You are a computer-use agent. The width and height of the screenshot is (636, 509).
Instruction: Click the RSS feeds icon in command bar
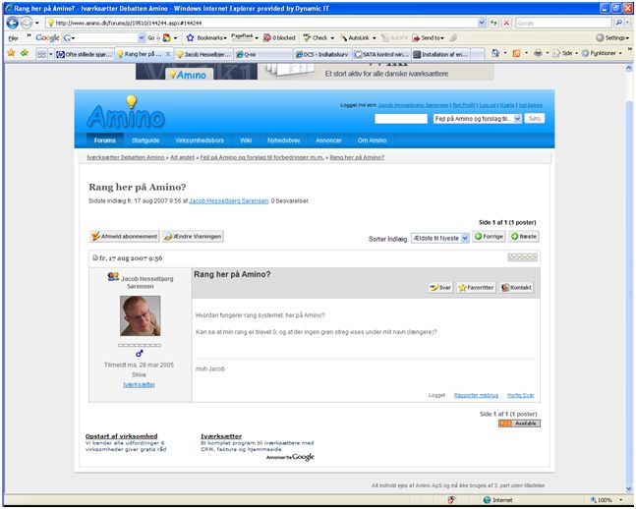click(x=516, y=53)
